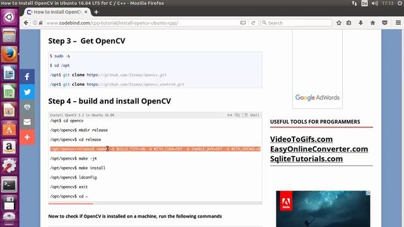Open the Firefox hamburger menu
This screenshot has width=404, height=227.
point(398,23)
